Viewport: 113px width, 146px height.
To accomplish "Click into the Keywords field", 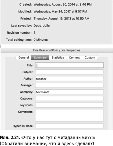I will tap(69, 105).
